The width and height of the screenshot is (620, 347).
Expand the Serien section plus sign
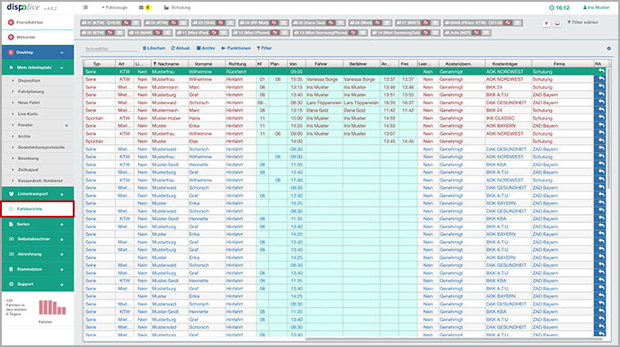pyautogui.click(x=62, y=225)
